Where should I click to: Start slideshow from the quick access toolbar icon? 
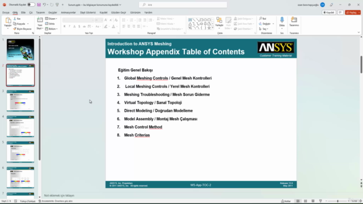coord(57,5)
